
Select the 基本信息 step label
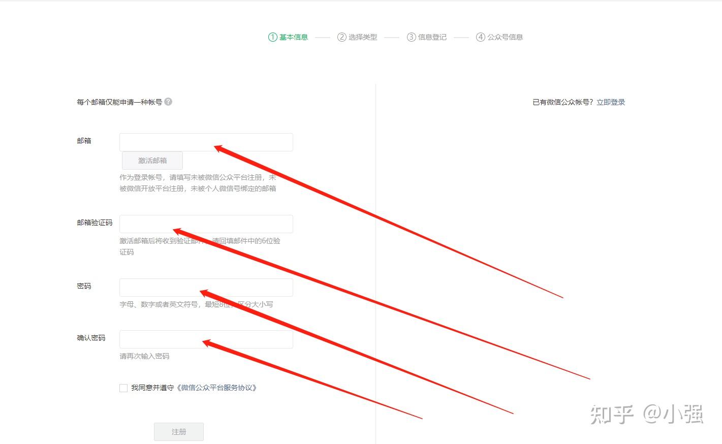click(294, 37)
